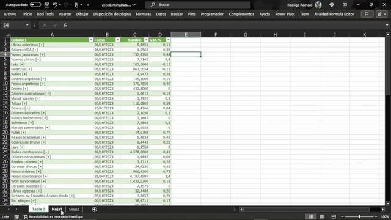The height and width of the screenshot is (220, 391).
Task: Switch to Page Break Preview icon
Action: (334, 216)
